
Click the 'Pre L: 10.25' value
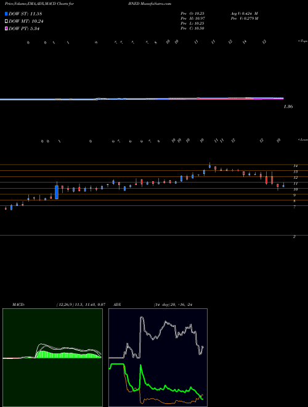click(x=192, y=23)
